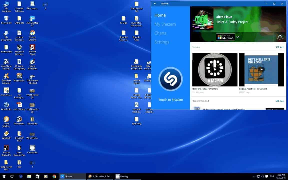This screenshot has width=288, height=180.
Task: Play the Pete Heller's Big Love video
Action: (262, 69)
